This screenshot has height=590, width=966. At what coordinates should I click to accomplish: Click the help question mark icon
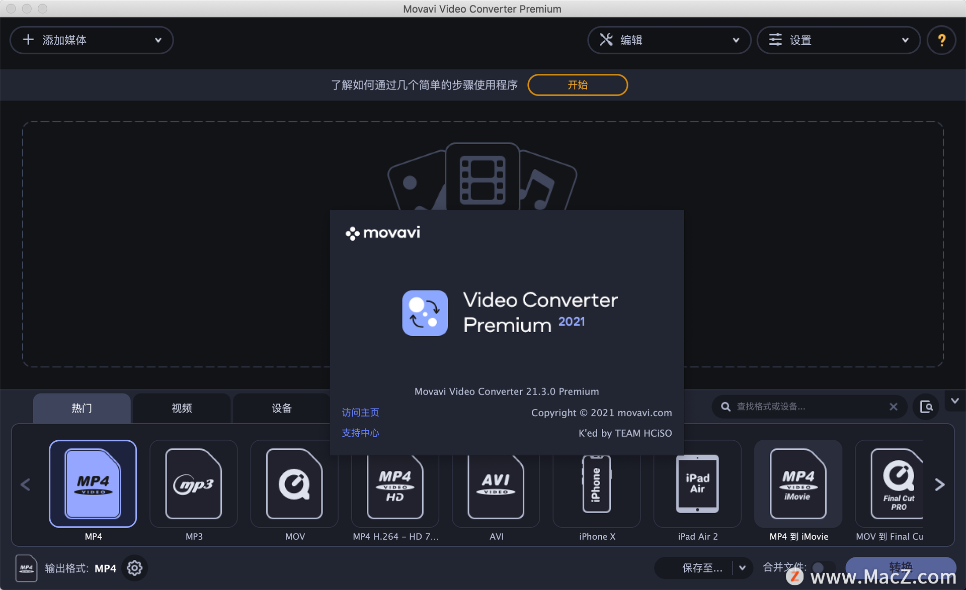pyautogui.click(x=941, y=40)
